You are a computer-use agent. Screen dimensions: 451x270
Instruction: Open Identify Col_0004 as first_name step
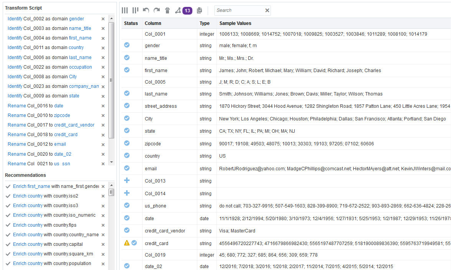49,38
